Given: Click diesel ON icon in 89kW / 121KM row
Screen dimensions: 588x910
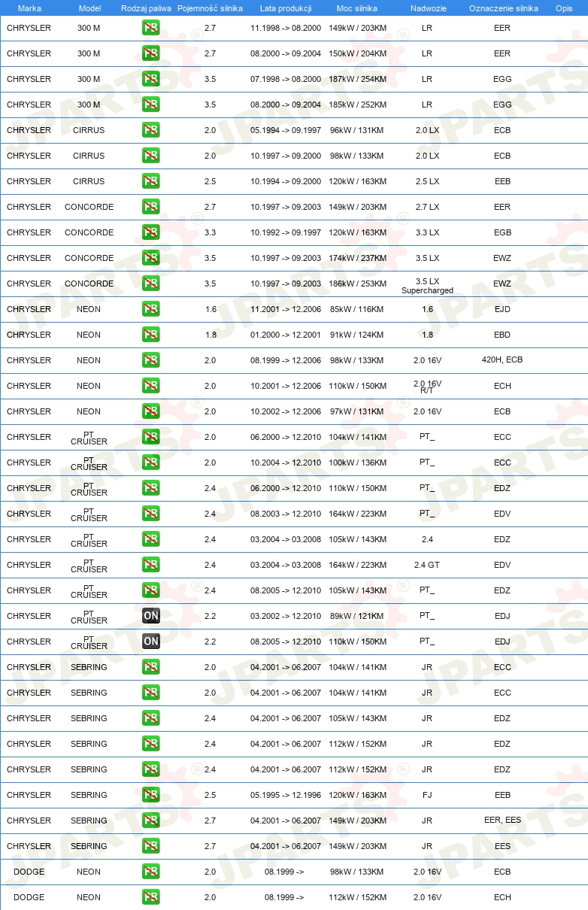Looking at the screenshot, I should tap(151, 616).
